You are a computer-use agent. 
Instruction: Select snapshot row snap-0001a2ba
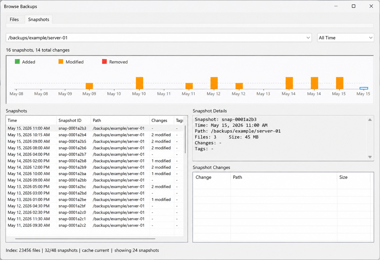95,174
